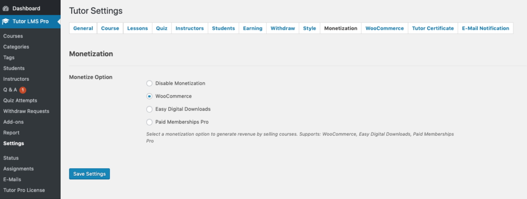The image size is (527, 199).
Task: Select Easy Digital Downloads radio option
Action: (149, 109)
